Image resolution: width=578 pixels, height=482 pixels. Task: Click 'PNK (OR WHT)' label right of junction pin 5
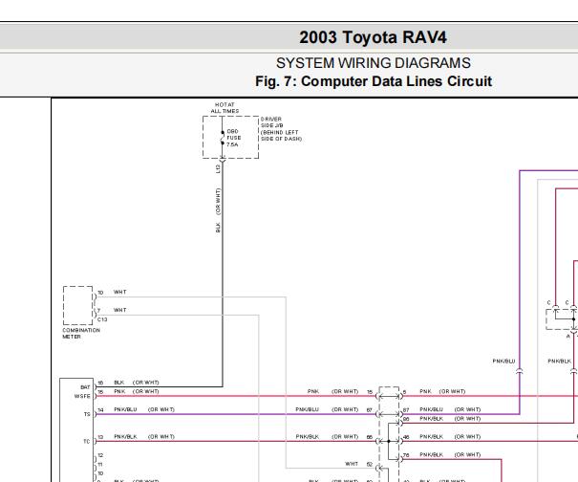point(442,391)
